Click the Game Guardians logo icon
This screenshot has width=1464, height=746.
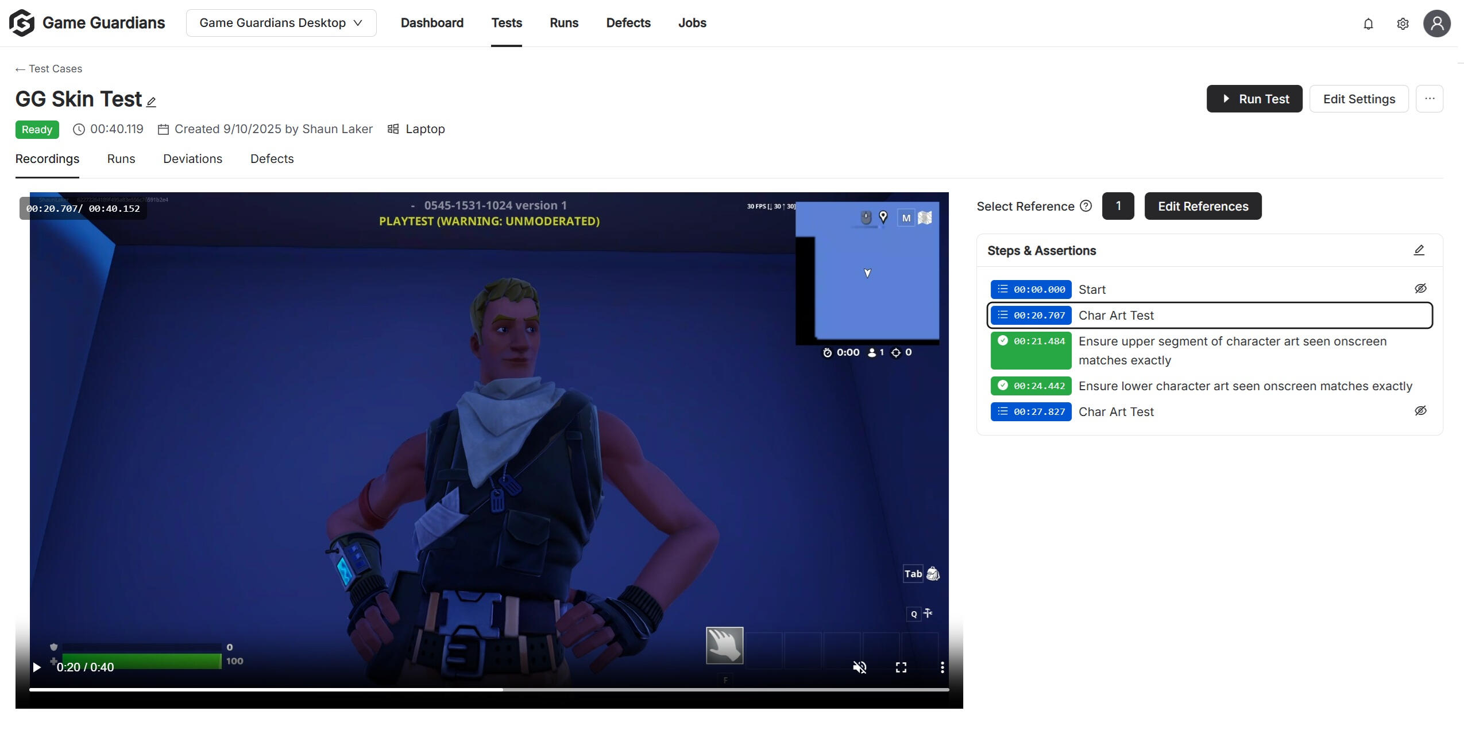(x=21, y=23)
